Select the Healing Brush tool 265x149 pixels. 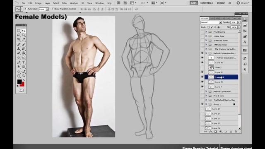pyautogui.click(x=19, y=44)
